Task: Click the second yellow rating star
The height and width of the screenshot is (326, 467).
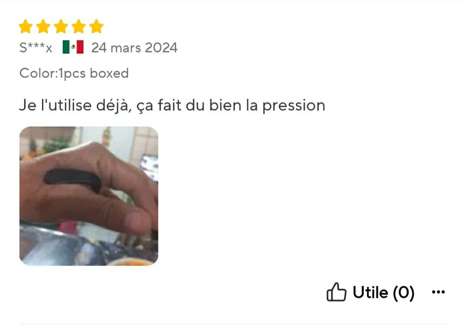Action: (x=44, y=26)
